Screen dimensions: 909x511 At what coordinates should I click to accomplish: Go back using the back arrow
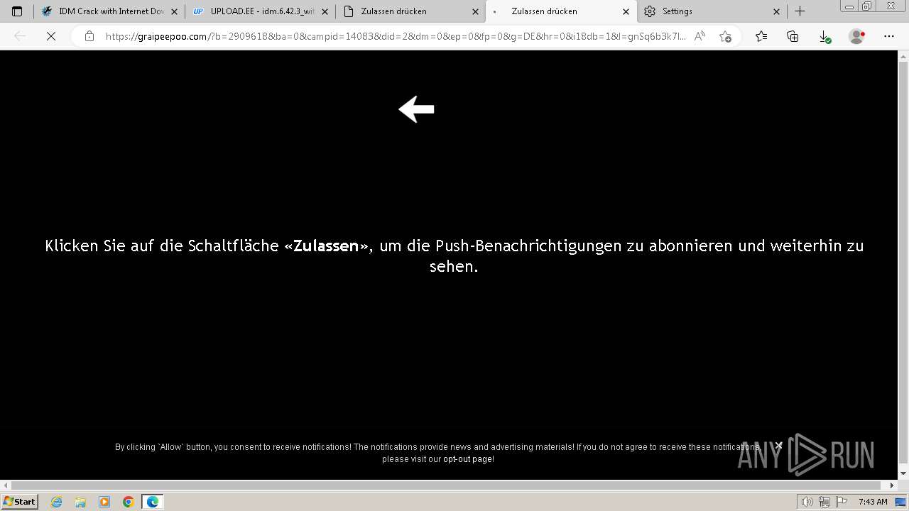click(20, 36)
